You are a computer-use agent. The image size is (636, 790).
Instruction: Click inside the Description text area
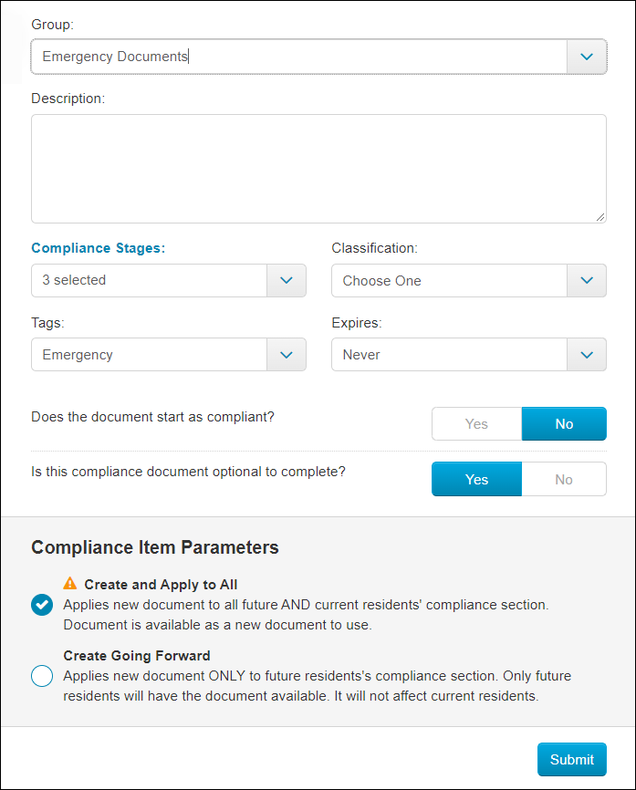[x=318, y=169]
